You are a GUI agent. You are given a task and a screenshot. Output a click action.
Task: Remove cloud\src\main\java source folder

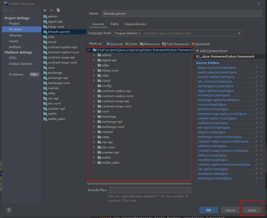point(262,160)
